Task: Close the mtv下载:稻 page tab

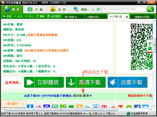Action: click(x=127, y=17)
